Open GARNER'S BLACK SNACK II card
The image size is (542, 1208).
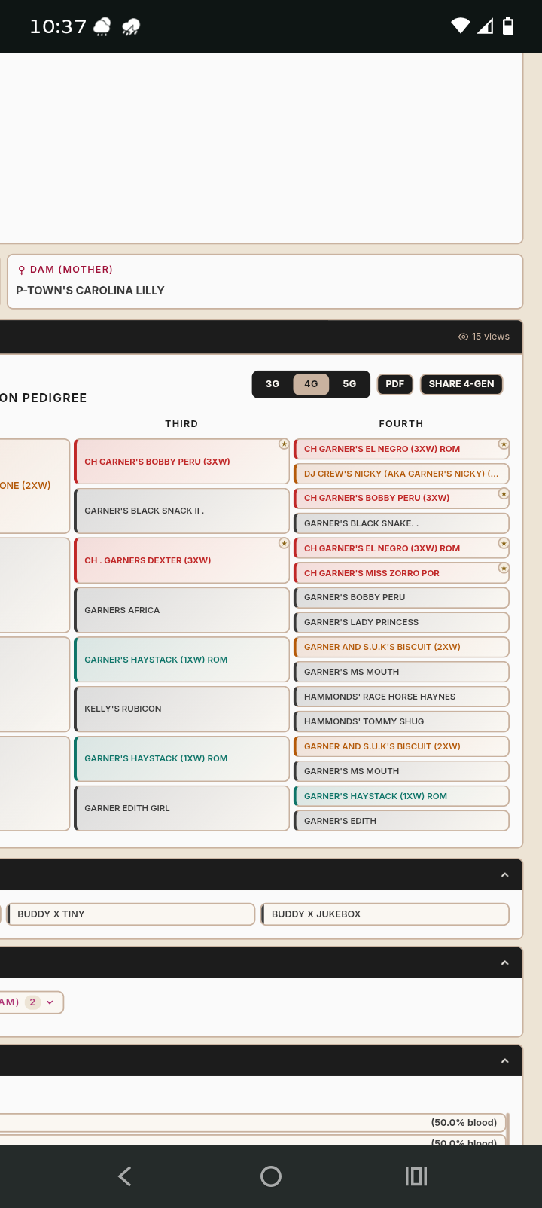pyautogui.click(x=181, y=511)
